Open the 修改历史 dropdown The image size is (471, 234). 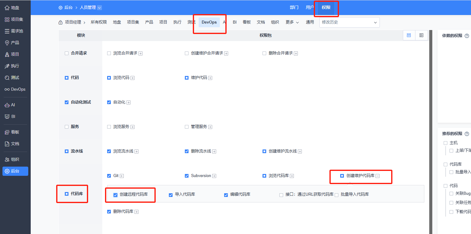point(349,22)
